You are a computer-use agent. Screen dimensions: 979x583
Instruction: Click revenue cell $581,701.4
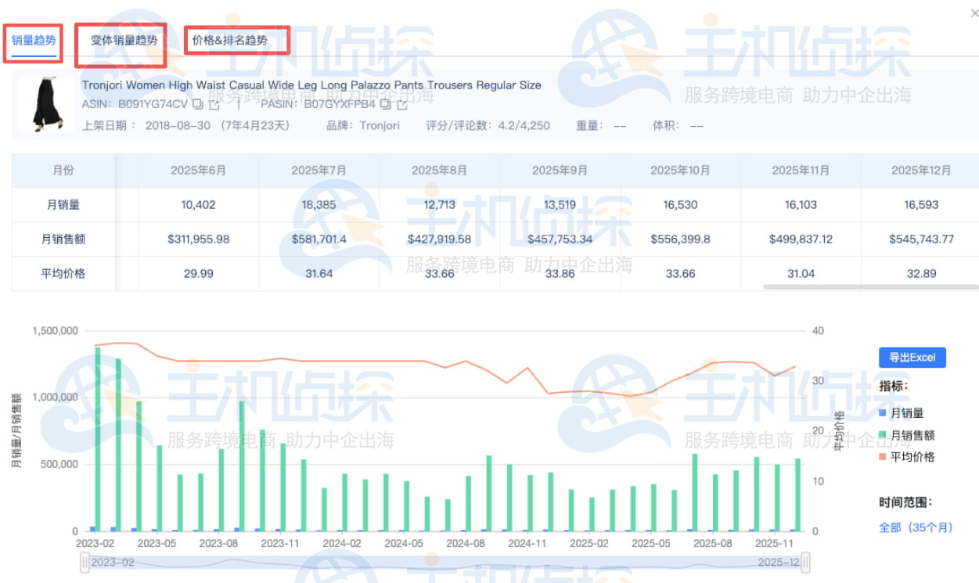tap(319, 239)
